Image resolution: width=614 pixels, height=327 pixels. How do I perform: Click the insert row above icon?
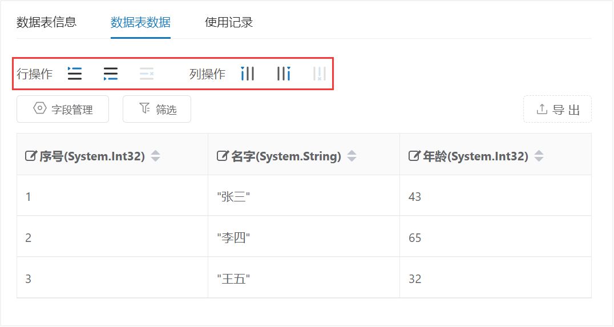click(x=75, y=74)
